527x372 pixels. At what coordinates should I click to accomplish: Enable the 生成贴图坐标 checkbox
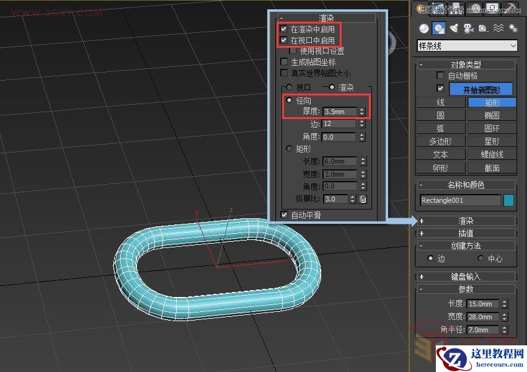click(x=284, y=62)
